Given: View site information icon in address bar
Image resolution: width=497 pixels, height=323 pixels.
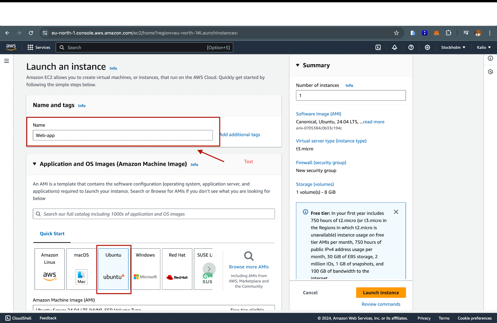Looking at the screenshot, I should click(45, 33).
